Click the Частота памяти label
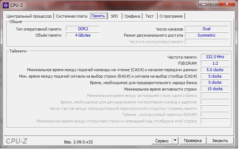Image resolution: width=244 pixels, height=161 pixels. click(x=182, y=57)
